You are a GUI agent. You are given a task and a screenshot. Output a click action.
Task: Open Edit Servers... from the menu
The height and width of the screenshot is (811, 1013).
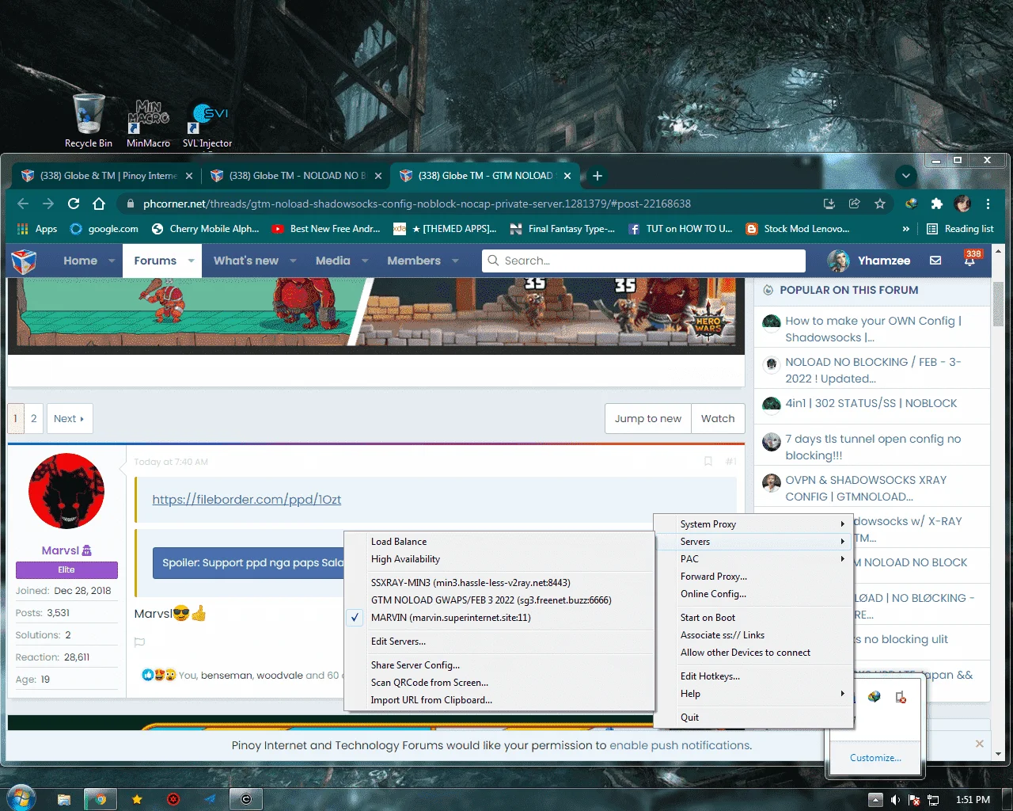pyautogui.click(x=499, y=642)
